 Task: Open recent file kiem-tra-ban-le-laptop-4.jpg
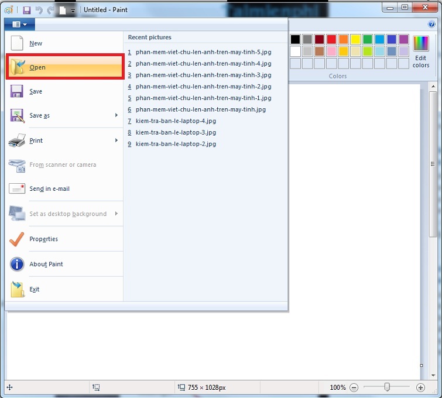point(176,121)
